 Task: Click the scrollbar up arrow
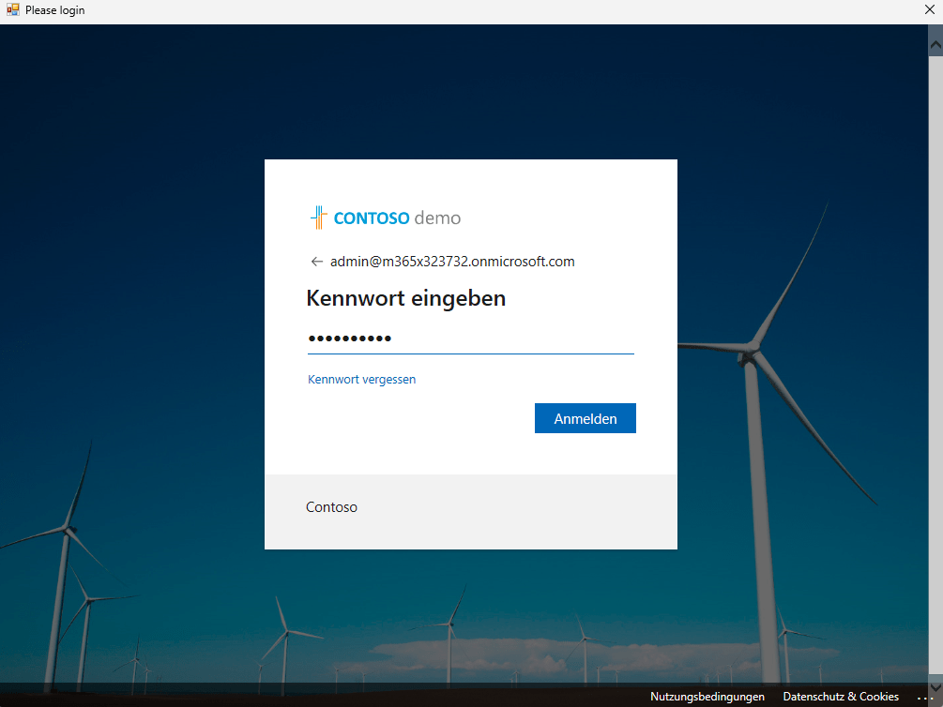click(935, 41)
